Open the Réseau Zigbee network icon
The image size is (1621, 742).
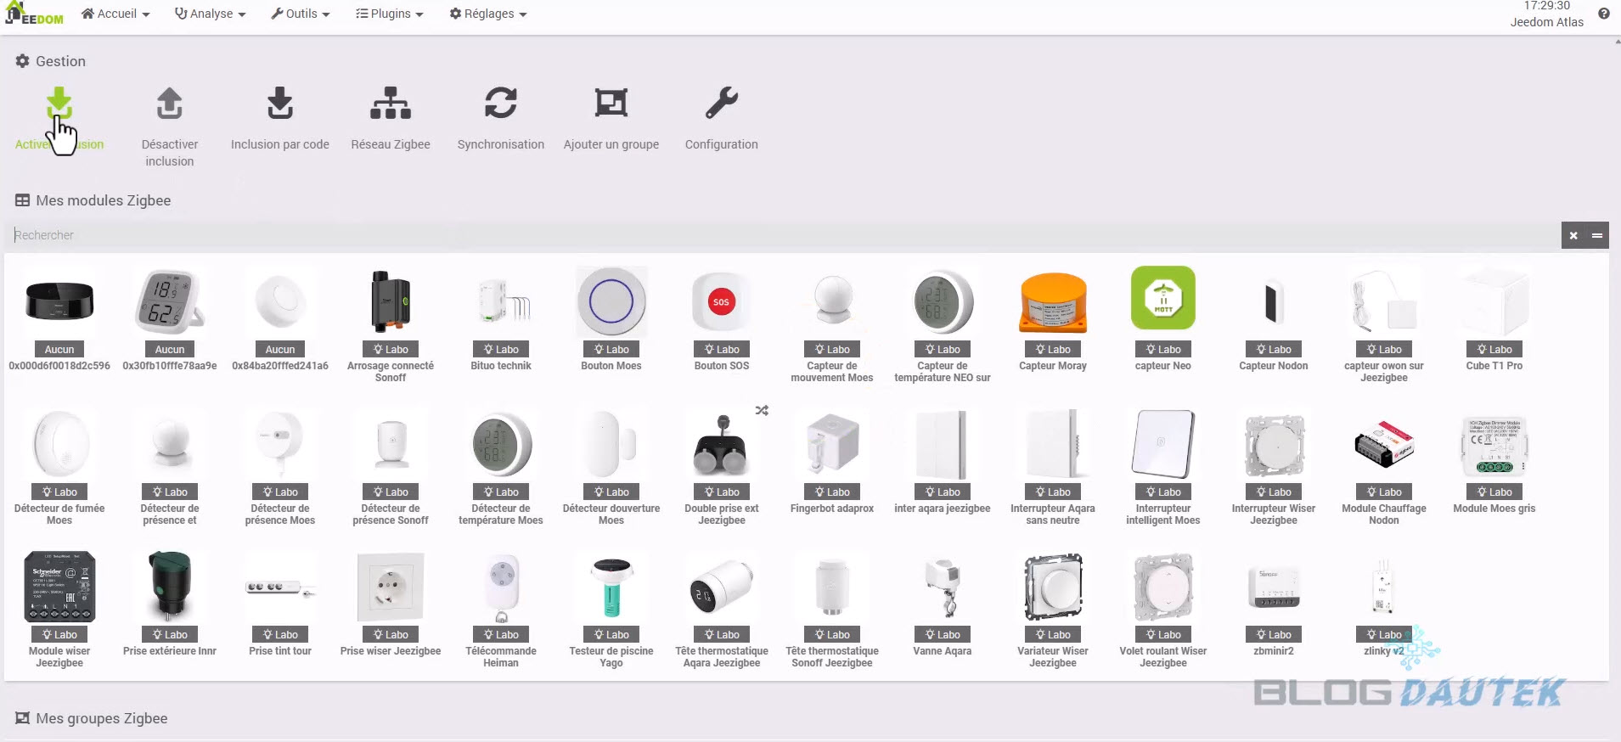(391, 104)
